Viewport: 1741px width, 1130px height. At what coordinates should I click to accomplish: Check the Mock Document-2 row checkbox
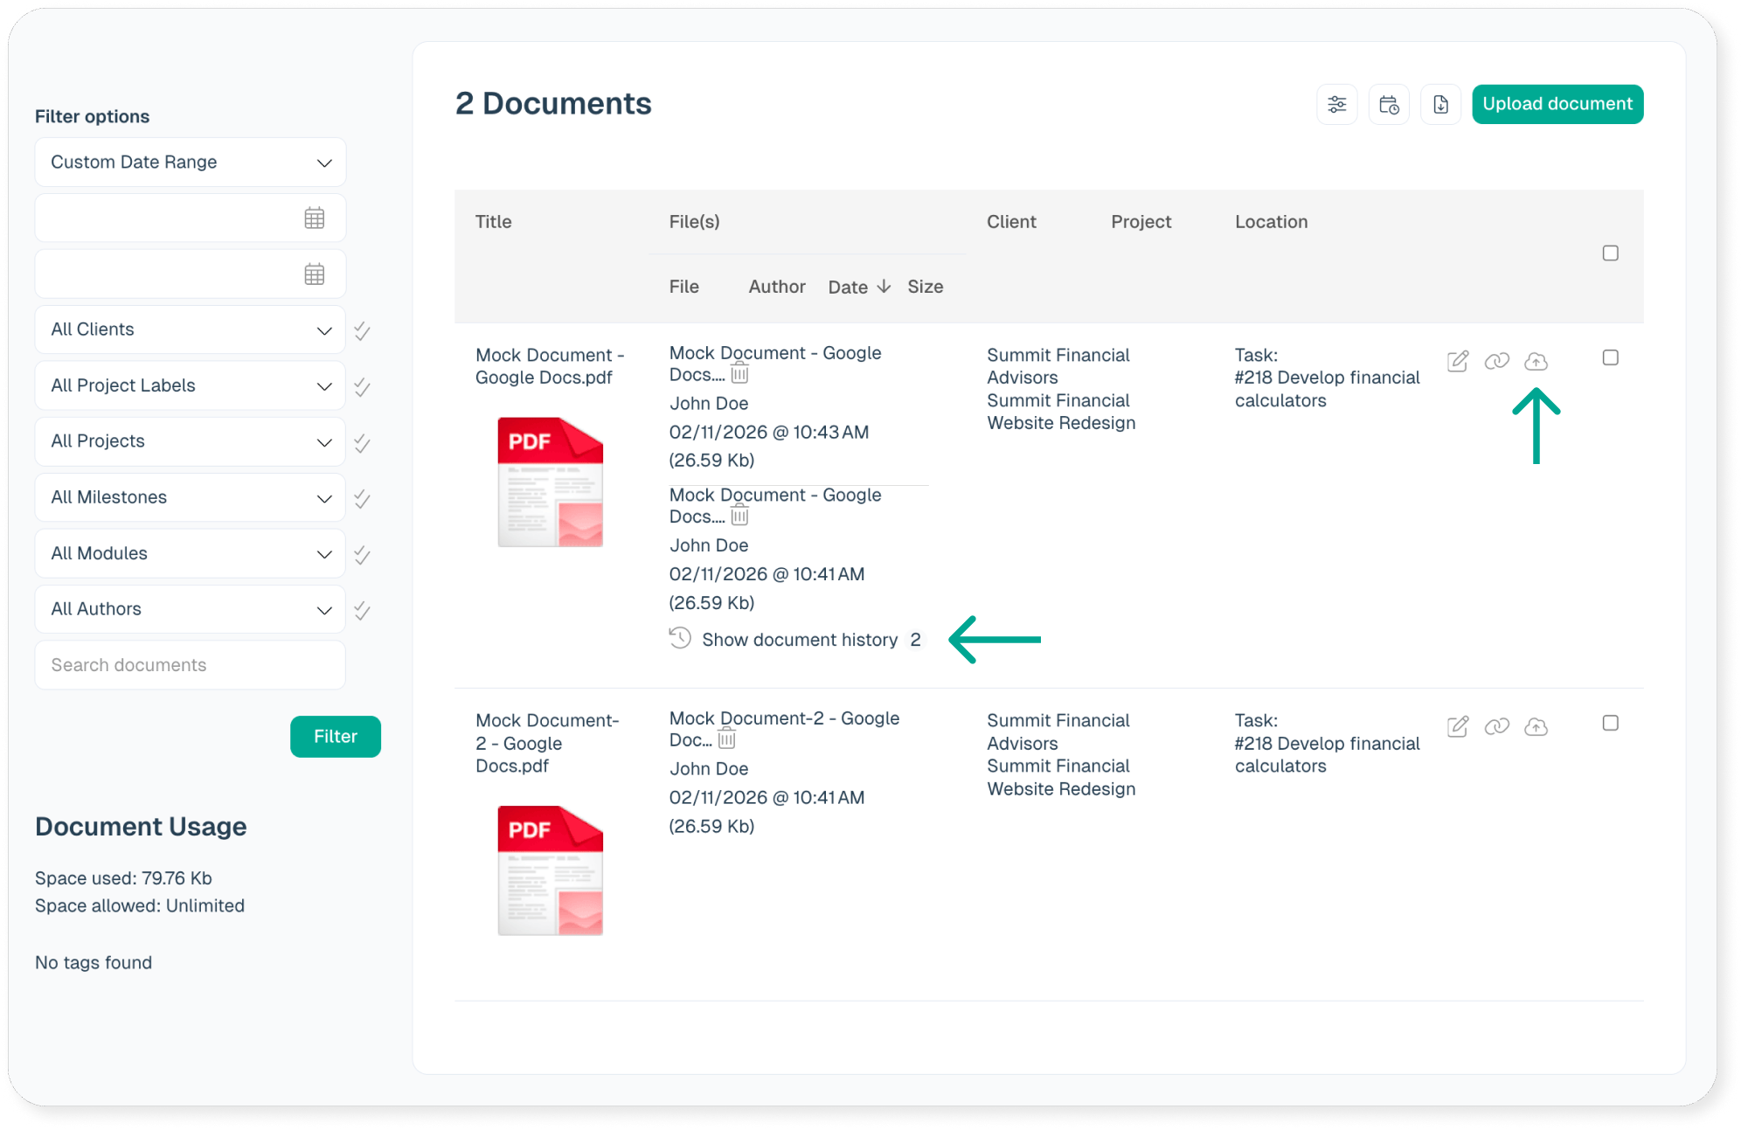coord(1610,723)
